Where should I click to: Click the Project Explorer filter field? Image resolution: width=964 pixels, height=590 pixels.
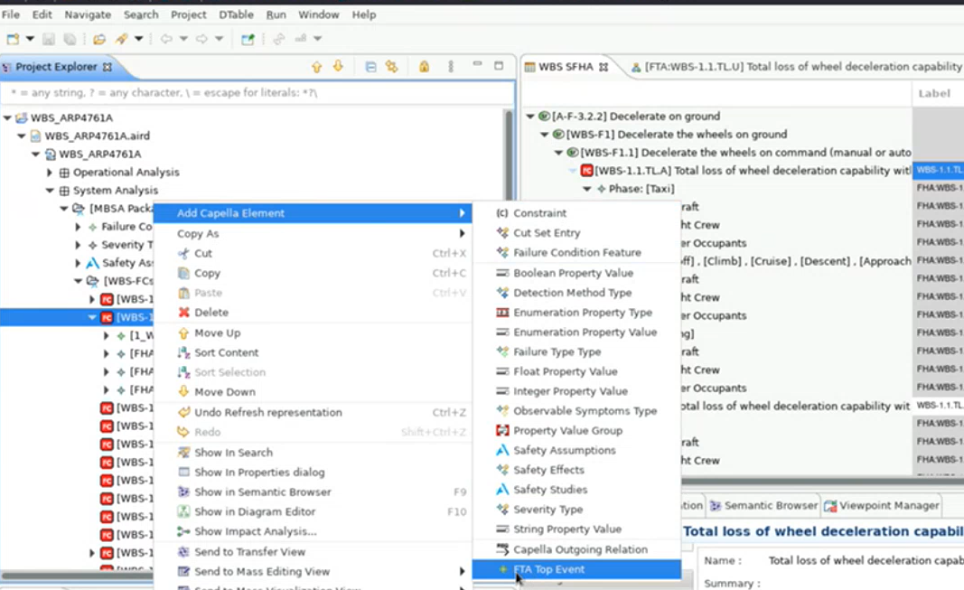point(257,93)
